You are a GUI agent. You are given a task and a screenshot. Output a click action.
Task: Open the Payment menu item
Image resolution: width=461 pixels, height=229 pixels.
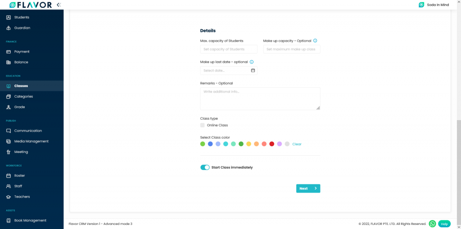point(22,52)
